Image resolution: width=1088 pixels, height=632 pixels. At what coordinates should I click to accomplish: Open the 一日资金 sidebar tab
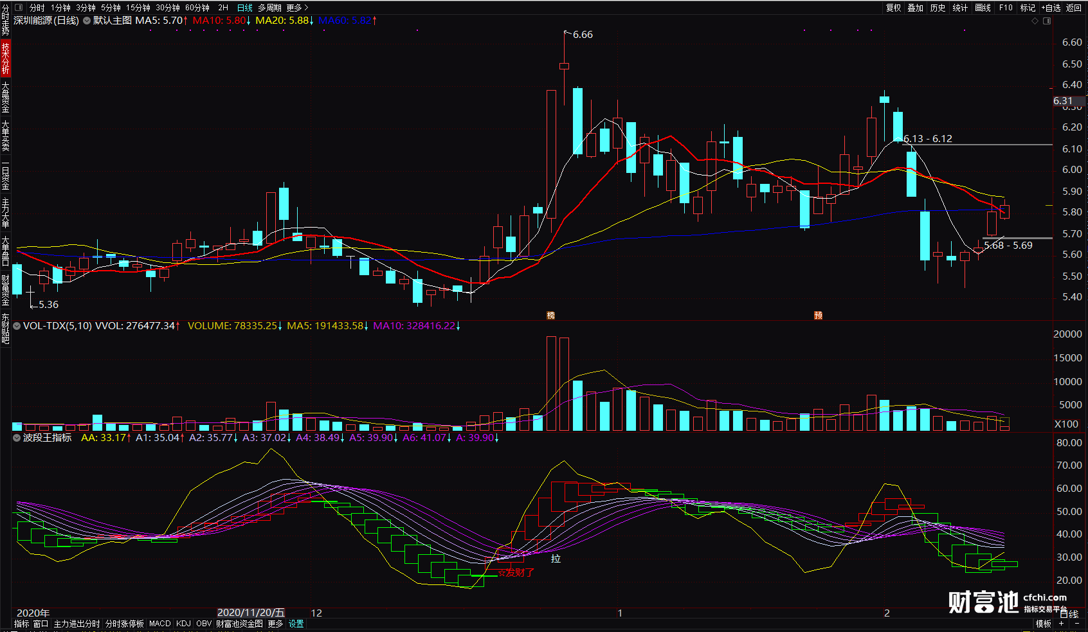[5, 174]
